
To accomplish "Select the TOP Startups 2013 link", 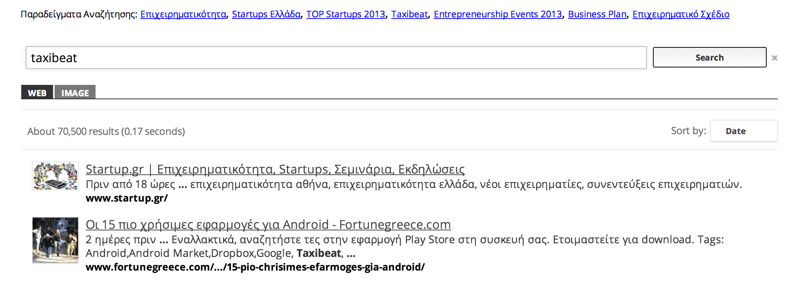I will [345, 14].
